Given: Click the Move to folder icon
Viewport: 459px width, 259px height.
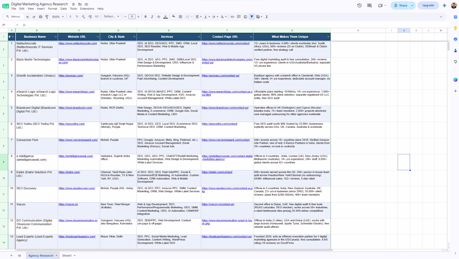Looking at the screenshot, I should click(80, 4).
